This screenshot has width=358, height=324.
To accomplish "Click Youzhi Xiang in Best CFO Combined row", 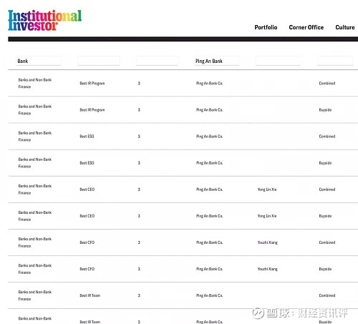I will tap(268, 242).
